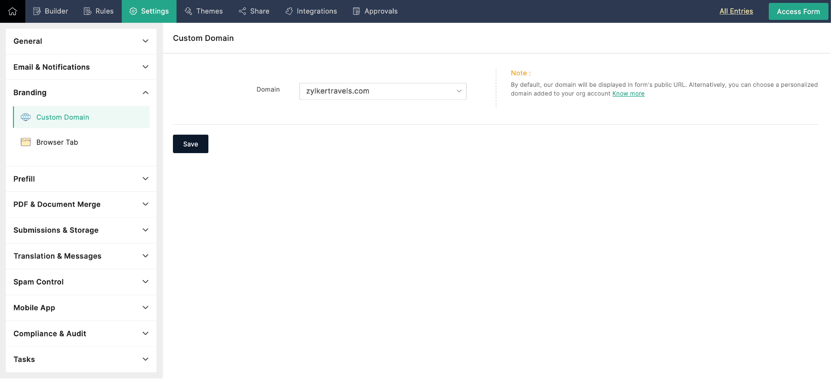Click the folder icon beside Browser Tab
The image size is (831, 379).
pyautogui.click(x=25, y=142)
